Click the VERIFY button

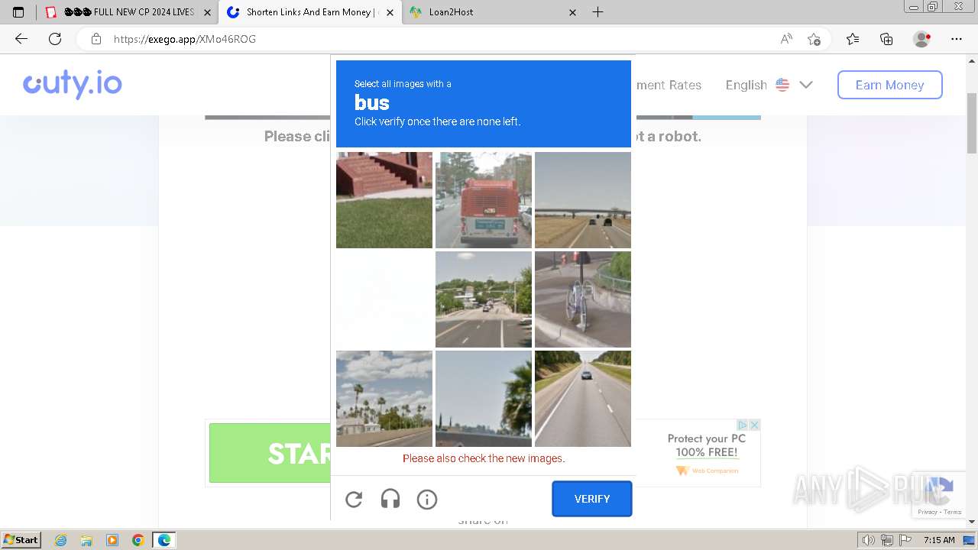(592, 499)
